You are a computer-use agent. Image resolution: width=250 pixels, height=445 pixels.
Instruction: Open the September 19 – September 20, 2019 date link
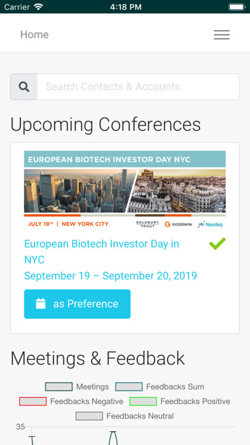click(110, 276)
